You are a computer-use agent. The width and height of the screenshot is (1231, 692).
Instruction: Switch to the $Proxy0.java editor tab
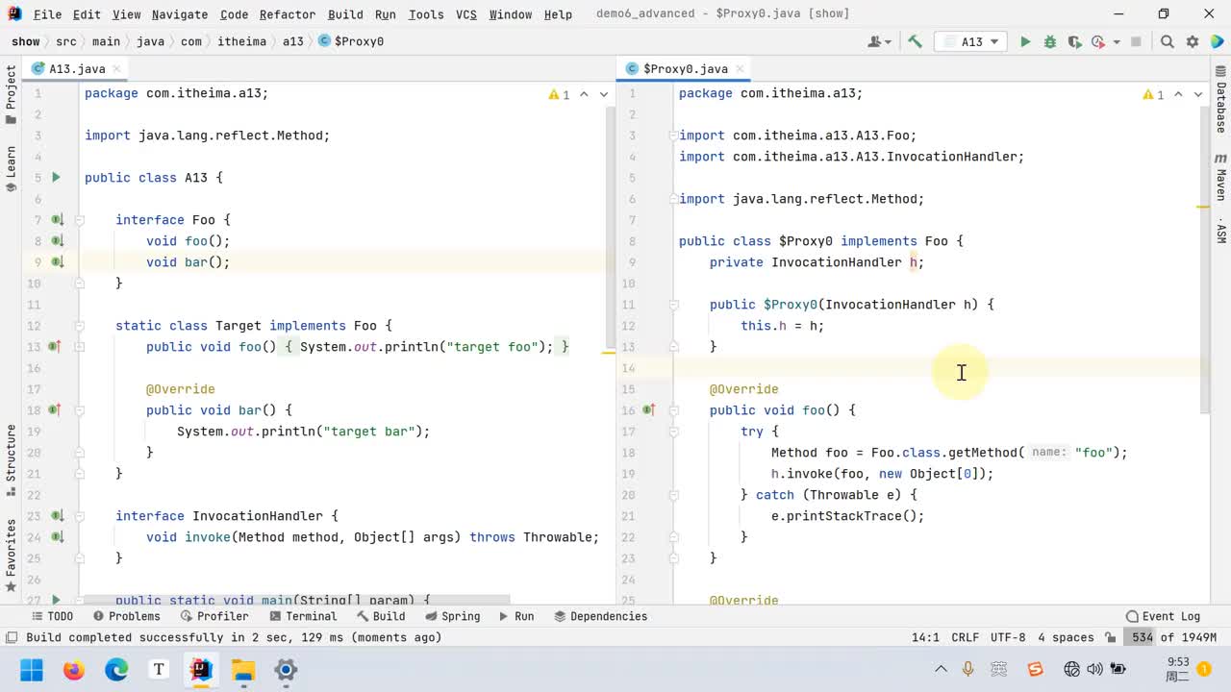[685, 69]
